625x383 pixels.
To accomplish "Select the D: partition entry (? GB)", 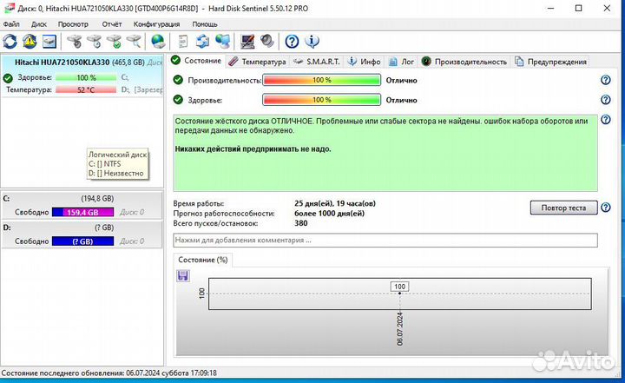I will click(82, 234).
